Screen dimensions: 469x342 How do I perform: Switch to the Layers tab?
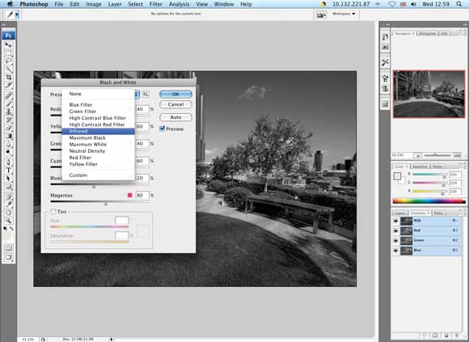click(x=400, y=213)
